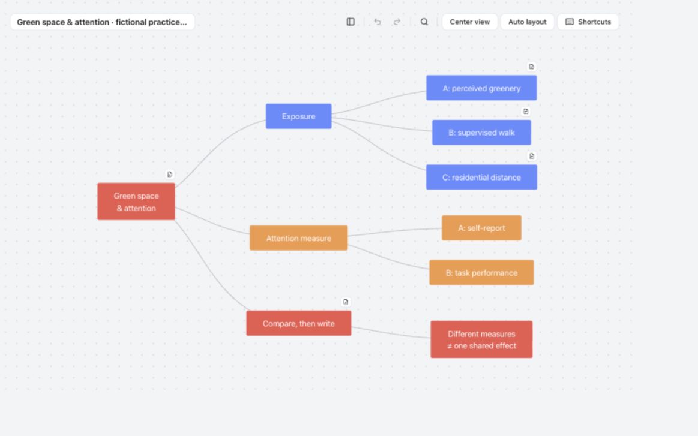This screenshot has width=698, height=436.
Task: Select the C: residential distance node
Action: pos(481,177)
